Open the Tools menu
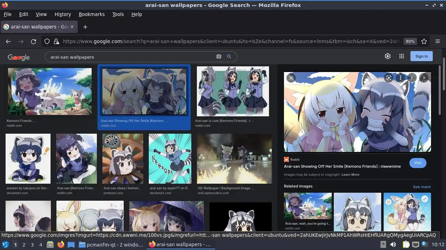The width and height of the screenshot is (446, 250). pos(118,14)
